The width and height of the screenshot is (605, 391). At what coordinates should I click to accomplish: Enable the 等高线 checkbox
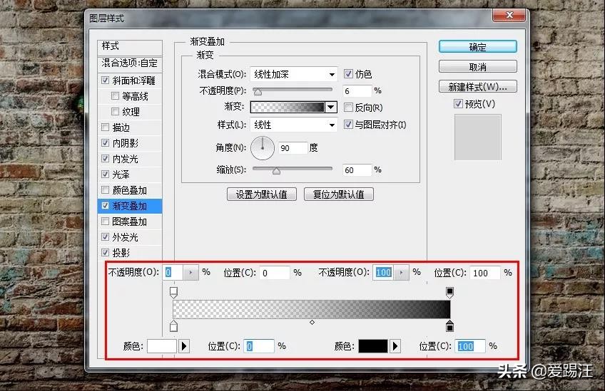115,96
